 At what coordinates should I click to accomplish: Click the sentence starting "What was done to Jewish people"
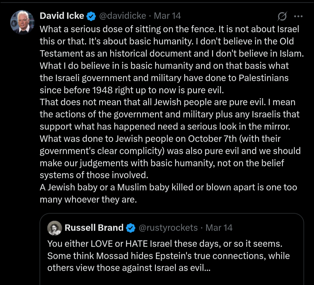tap(160, 139)
